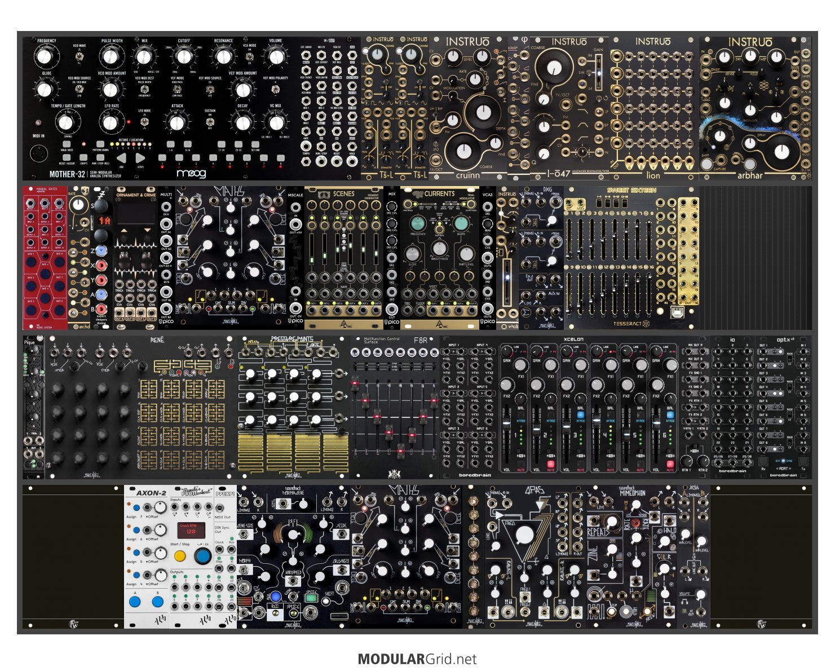Screen dimensions: 835x671
Task: Click the ATTACK knob on Mother-32
Action: (x=177, y=122)
